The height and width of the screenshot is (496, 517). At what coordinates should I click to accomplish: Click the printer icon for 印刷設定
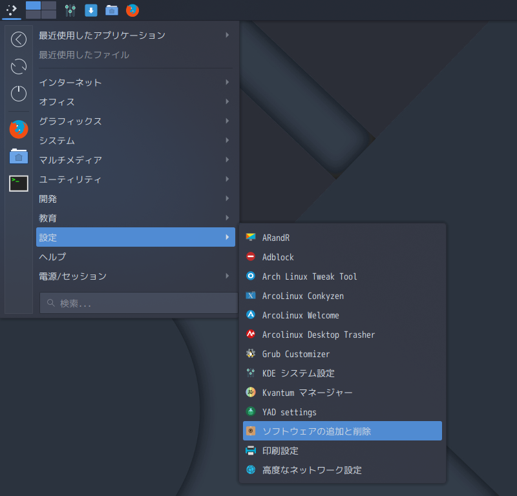click(x=251, y=450)
